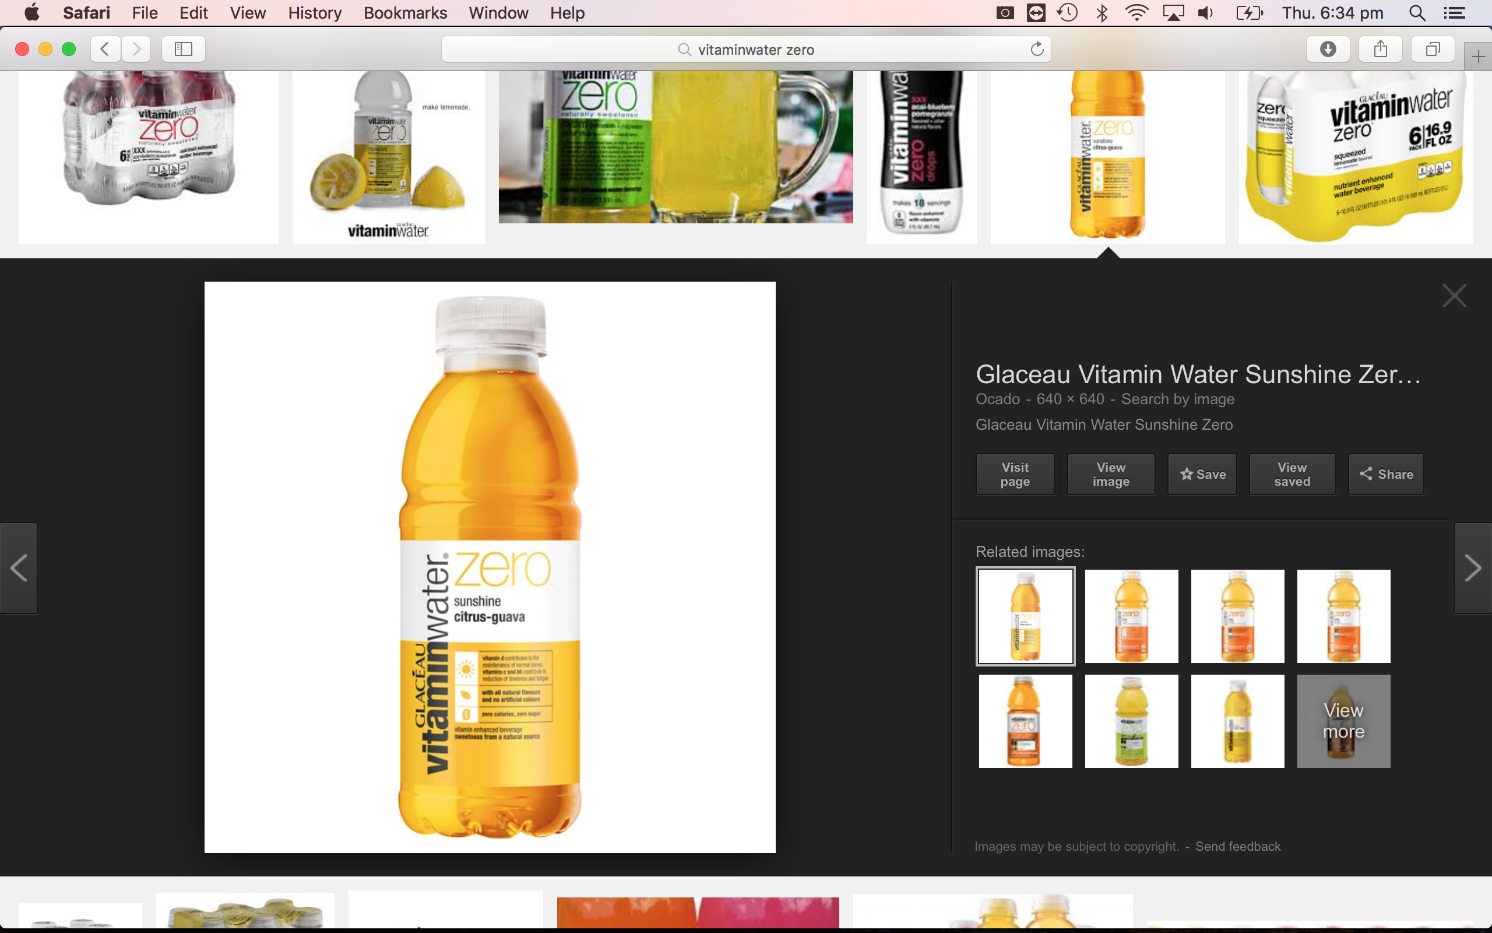Image resolution: width=1492 pixels, height=933 pixels.
Task: Click the Safari share icon
Action: tap(1381, 49)
